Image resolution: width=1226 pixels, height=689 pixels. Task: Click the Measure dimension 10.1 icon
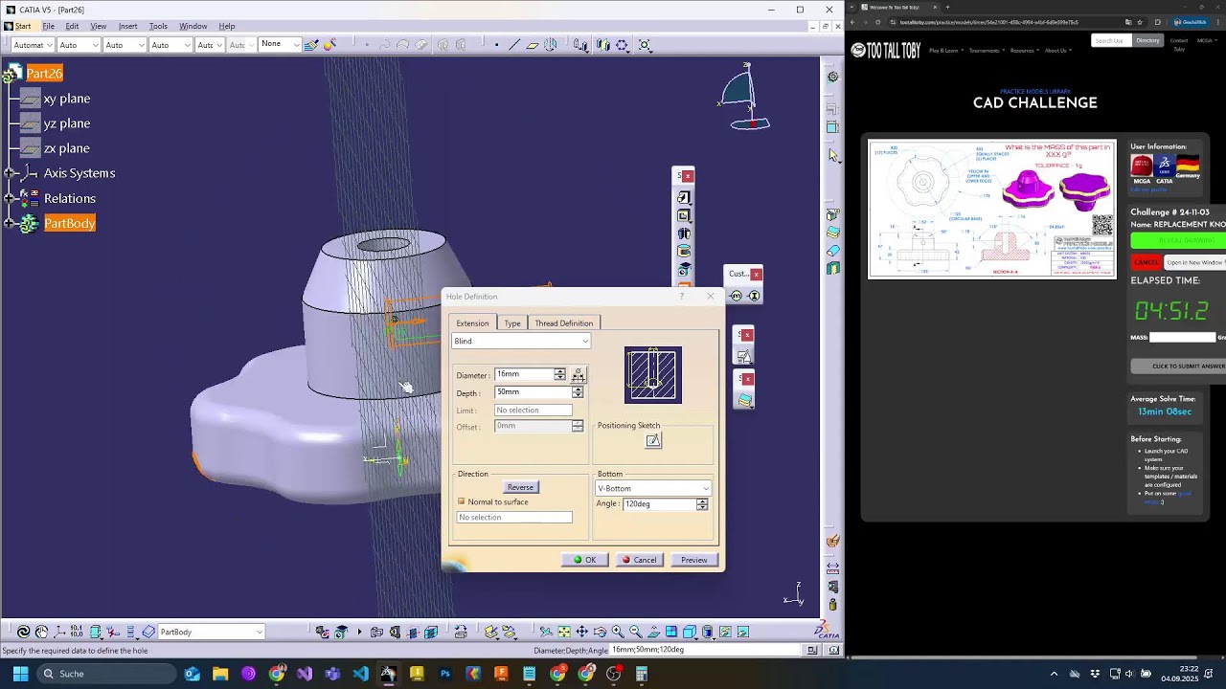pos(77,632)
